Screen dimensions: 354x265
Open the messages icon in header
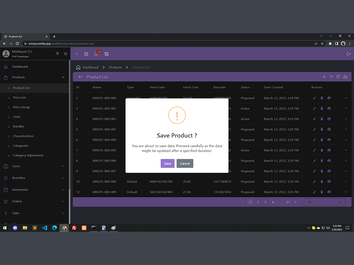pyautogui.click(x=106, y=54)
